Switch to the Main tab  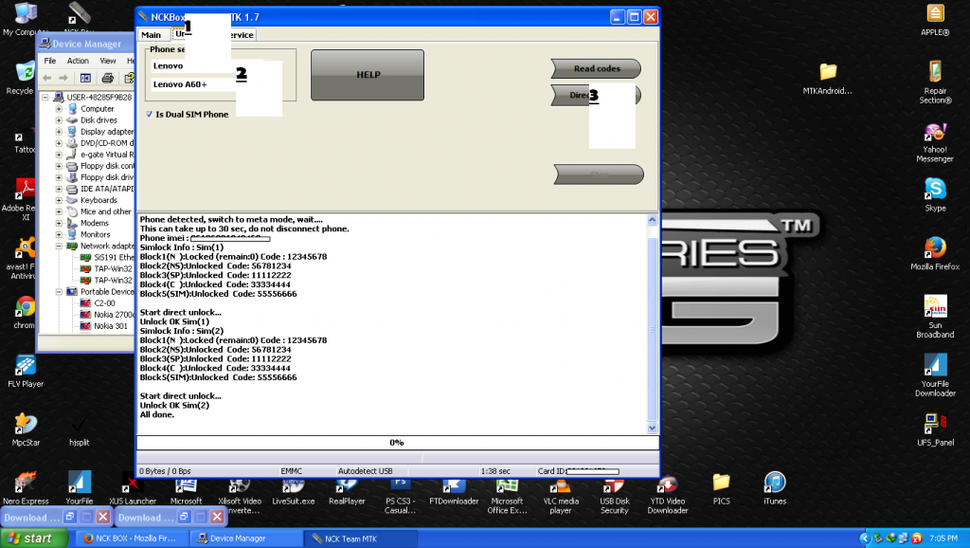151,35
